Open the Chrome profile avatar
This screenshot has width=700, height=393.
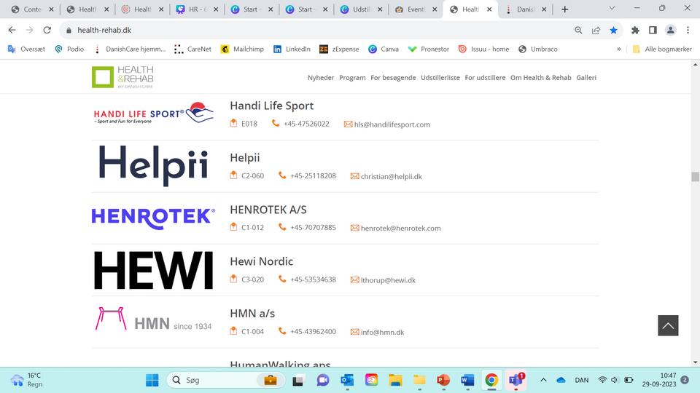[x=671, y=30]
